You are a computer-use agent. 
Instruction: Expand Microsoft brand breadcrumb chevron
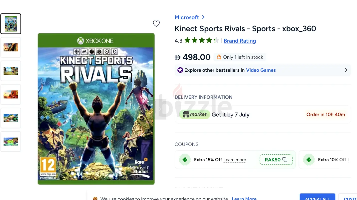click(x=203, y=17)
